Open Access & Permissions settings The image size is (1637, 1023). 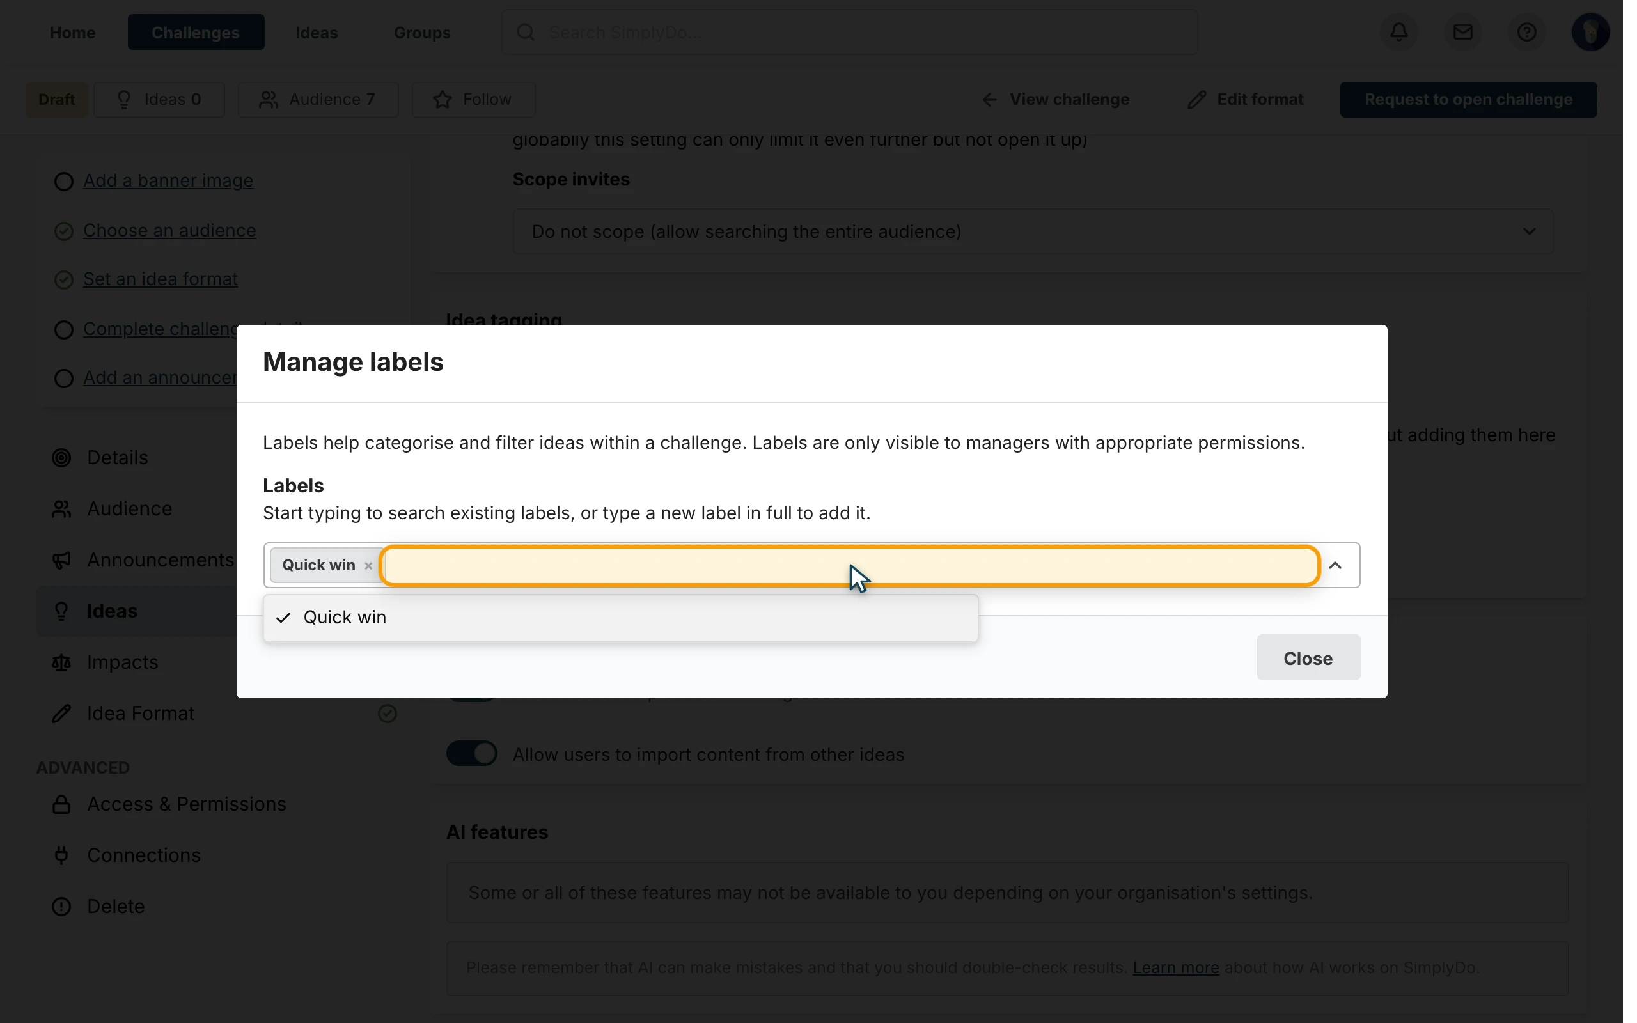click(x=187, y=804)
